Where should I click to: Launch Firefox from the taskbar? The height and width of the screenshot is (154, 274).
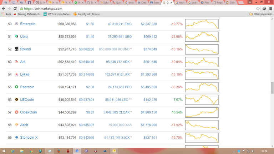click(59, 151)
